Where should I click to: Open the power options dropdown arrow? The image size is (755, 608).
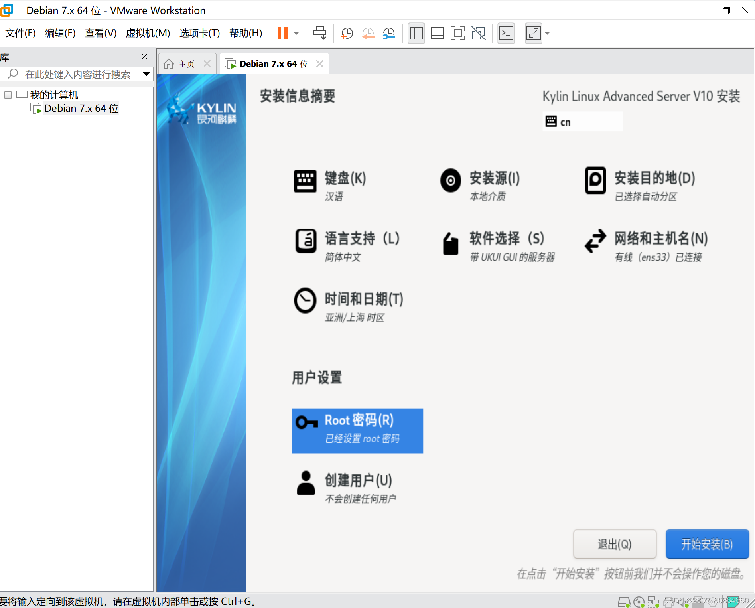296,33
